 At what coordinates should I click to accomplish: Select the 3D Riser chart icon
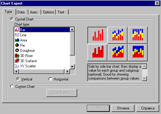tap(17, 55)
